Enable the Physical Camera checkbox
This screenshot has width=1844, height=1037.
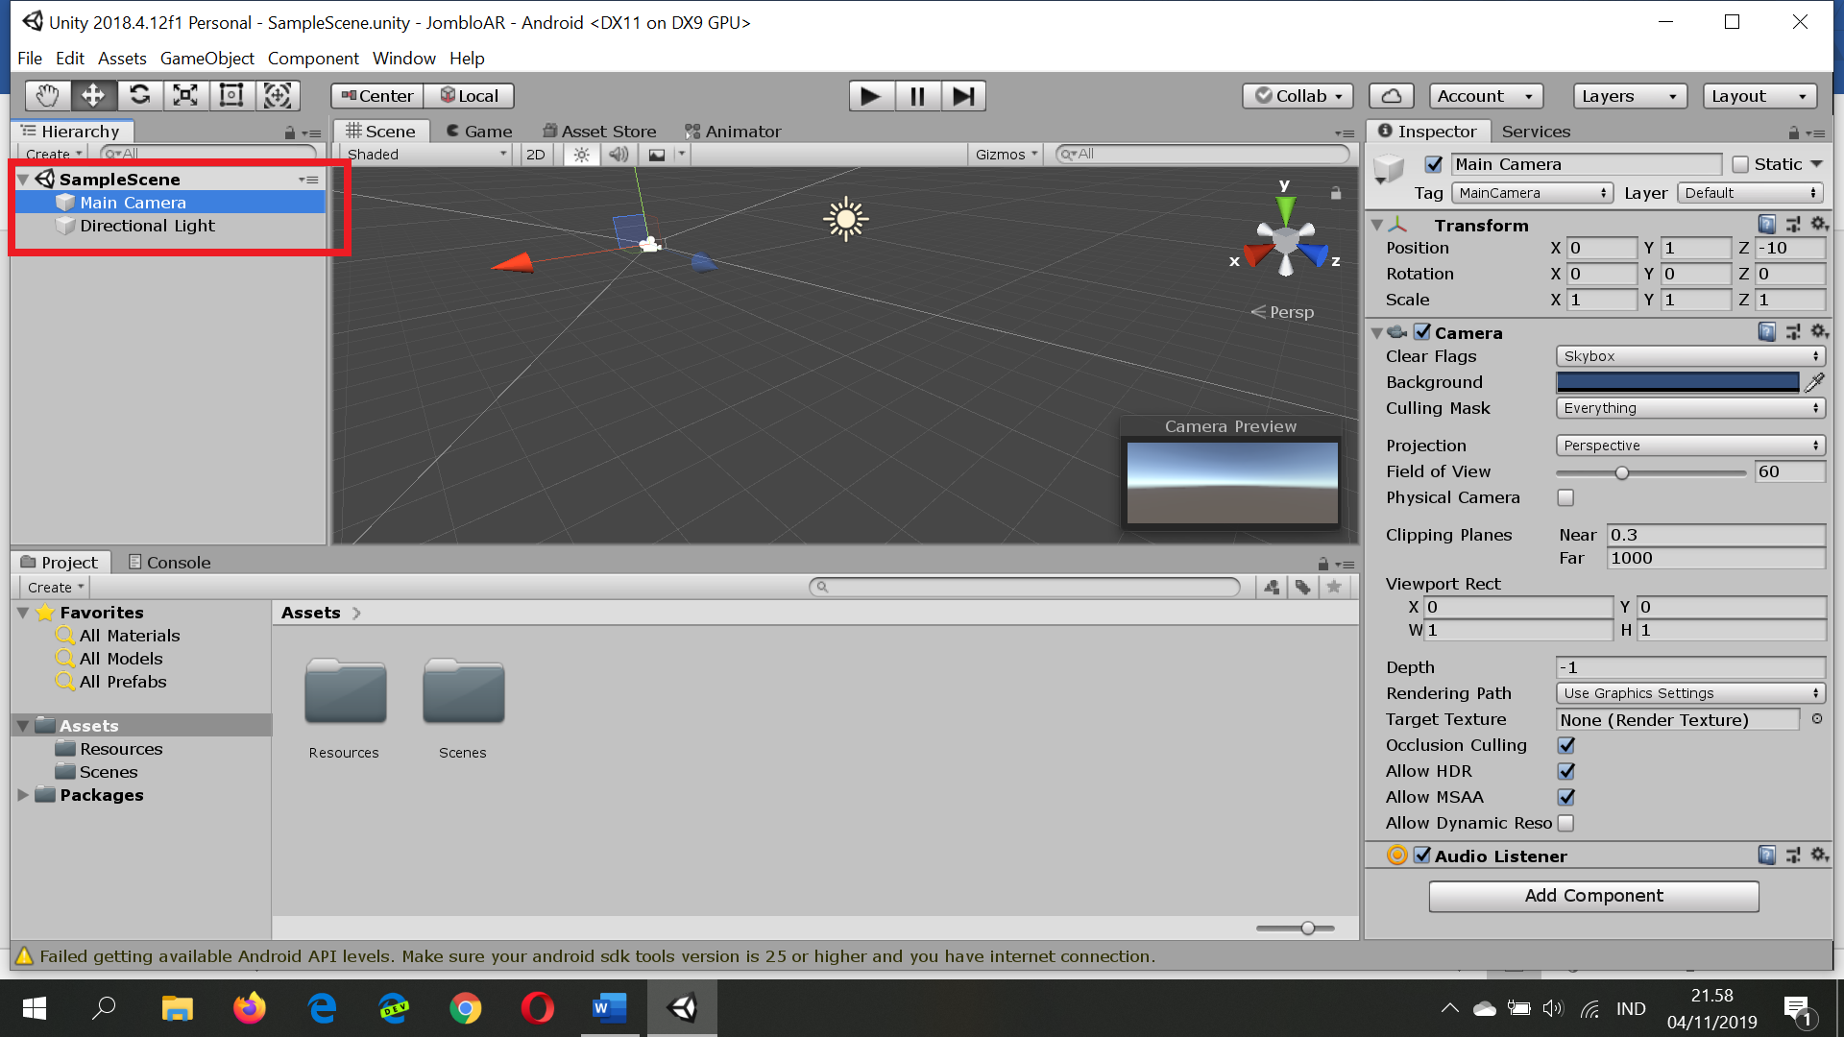point(1565,497)
